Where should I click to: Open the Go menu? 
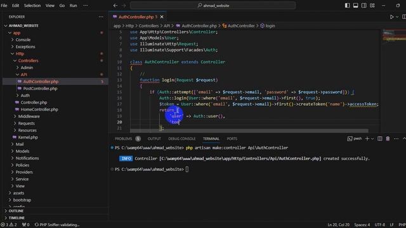[x=62, y=6]
